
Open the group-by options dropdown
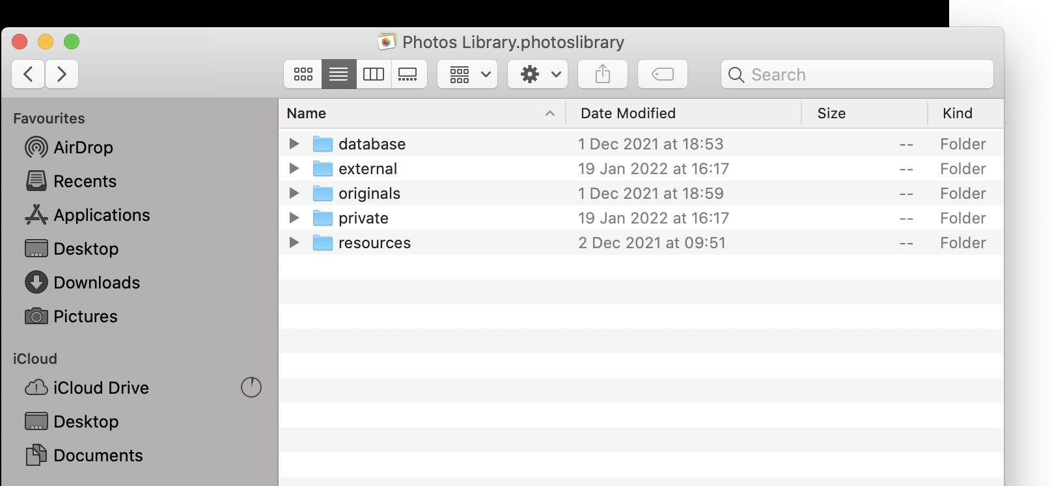[467, 74]
